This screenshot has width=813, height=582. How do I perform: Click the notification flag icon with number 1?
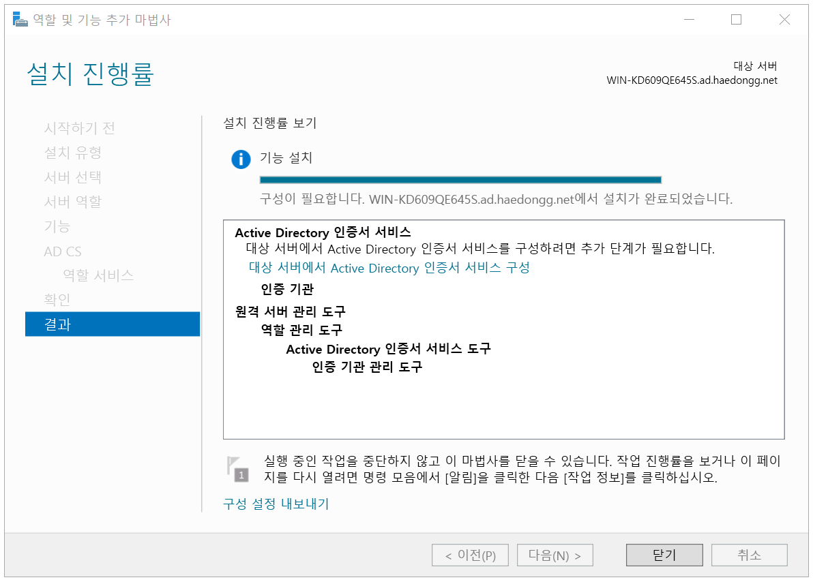pos(238,468)
